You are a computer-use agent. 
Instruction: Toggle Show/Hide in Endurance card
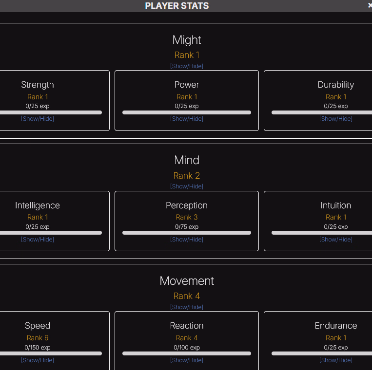coord(336,360)
